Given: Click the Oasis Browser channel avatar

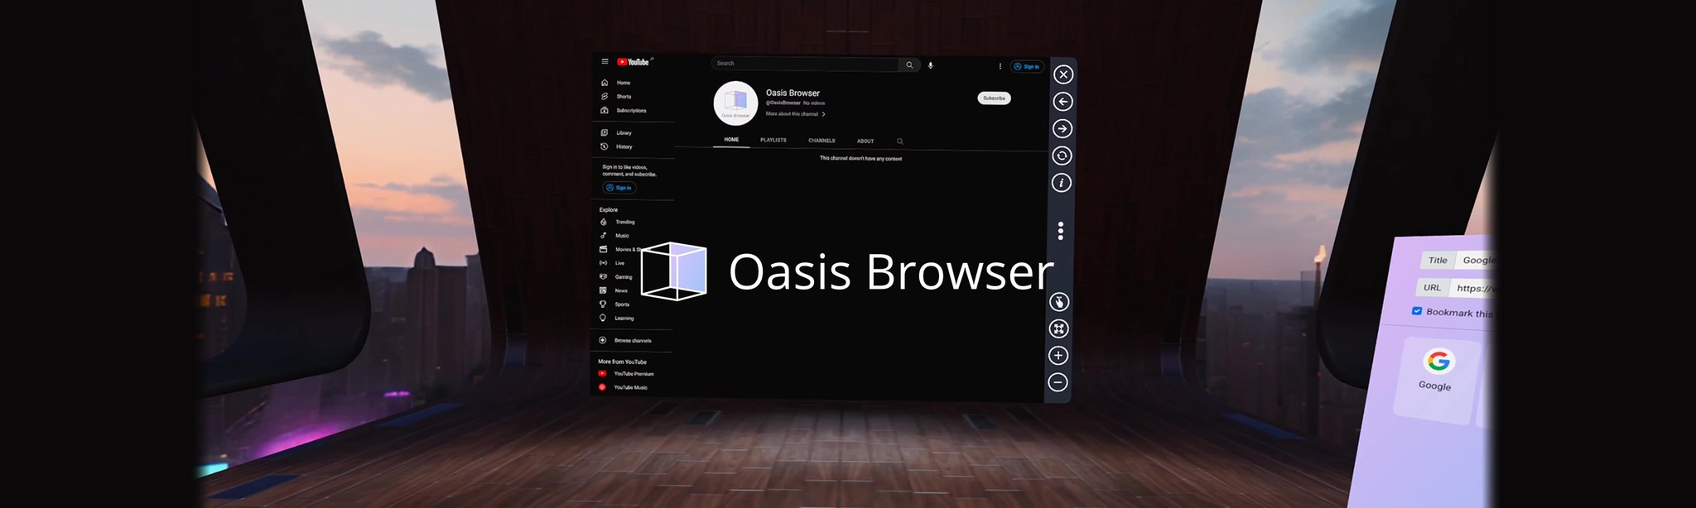Looking at the screenshot, I should (735, 103).
